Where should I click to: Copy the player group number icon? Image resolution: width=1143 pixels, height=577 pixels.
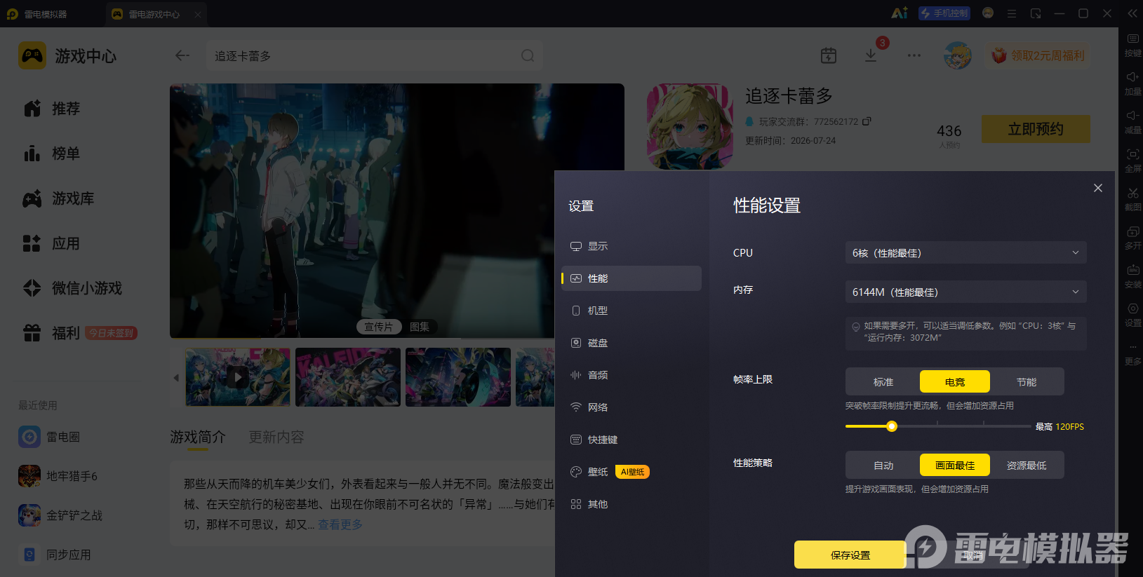867,121
